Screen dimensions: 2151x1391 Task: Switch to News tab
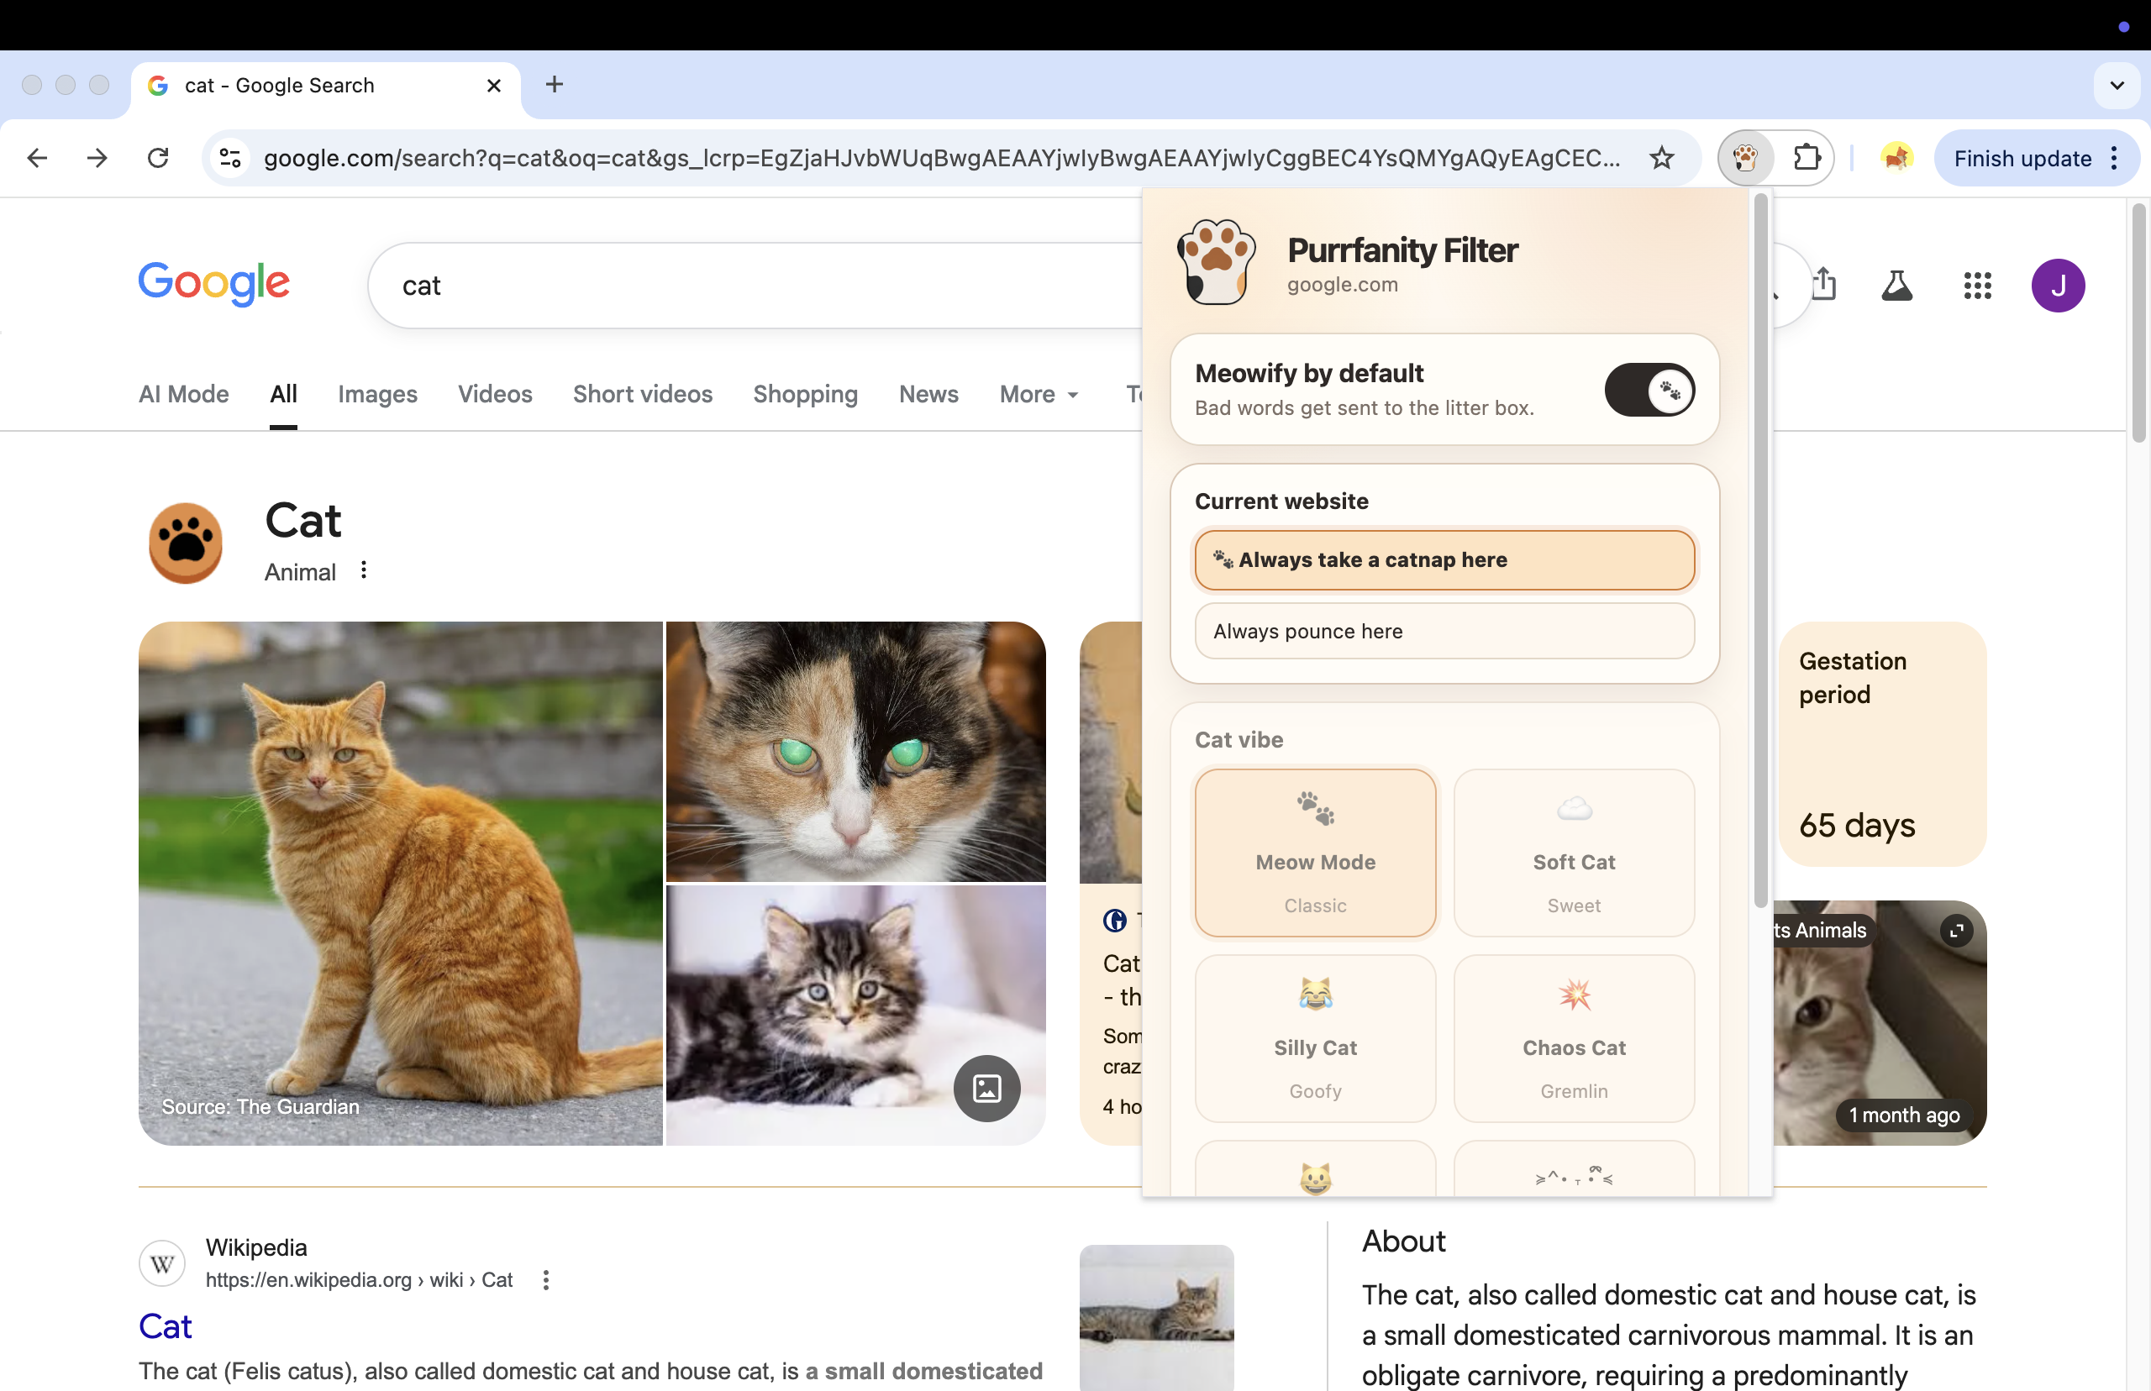coord(928,395)
